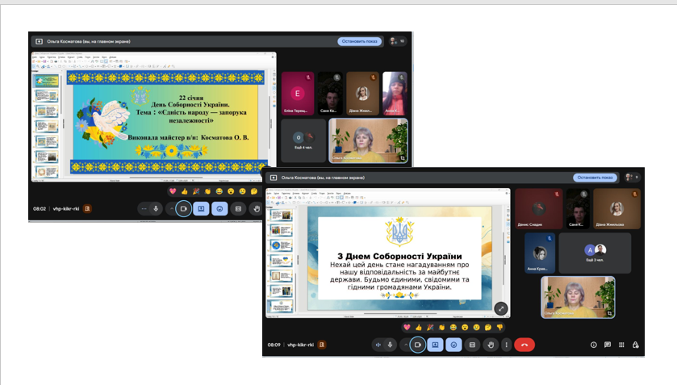Screen dimensions: 677x385
Task: Expand audio settings chevron beside lower camera button
Action: pos(405,345)
